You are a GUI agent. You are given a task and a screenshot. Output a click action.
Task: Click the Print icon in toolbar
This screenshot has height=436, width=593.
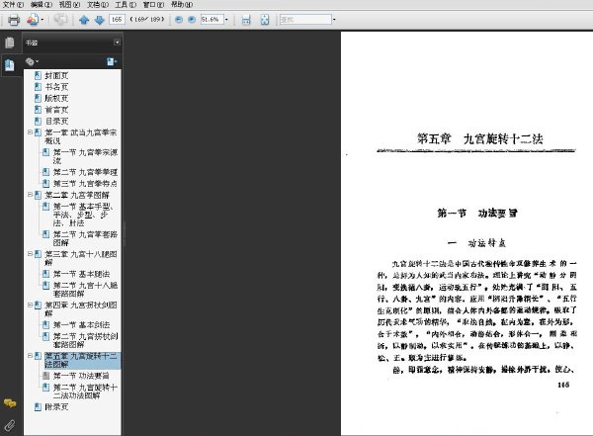[14, 20]
